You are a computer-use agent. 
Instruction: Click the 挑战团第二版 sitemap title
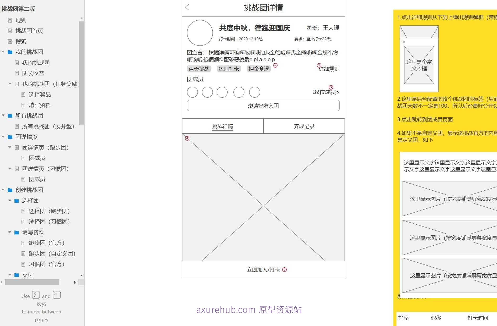pos(18,9)
